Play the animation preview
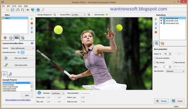This screenshot has height=109, width=188. pos(23,52)
